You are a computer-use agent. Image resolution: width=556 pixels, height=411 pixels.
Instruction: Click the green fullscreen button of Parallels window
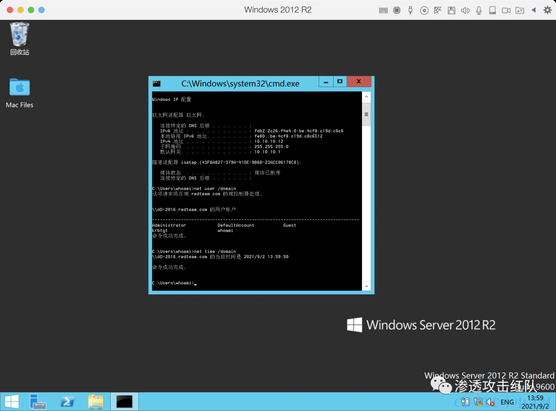(x=31, y=10)
